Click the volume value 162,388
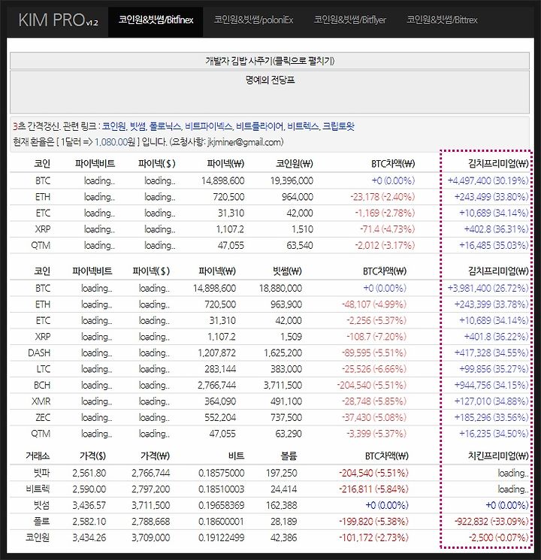The height and width of the screenshot is (560, 541). pos(281,505)
